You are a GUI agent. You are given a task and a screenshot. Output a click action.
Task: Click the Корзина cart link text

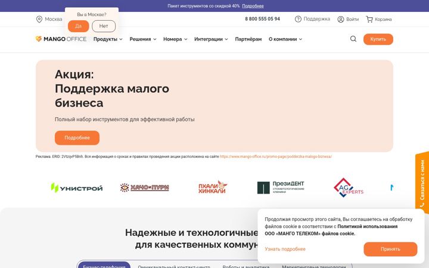383,19
